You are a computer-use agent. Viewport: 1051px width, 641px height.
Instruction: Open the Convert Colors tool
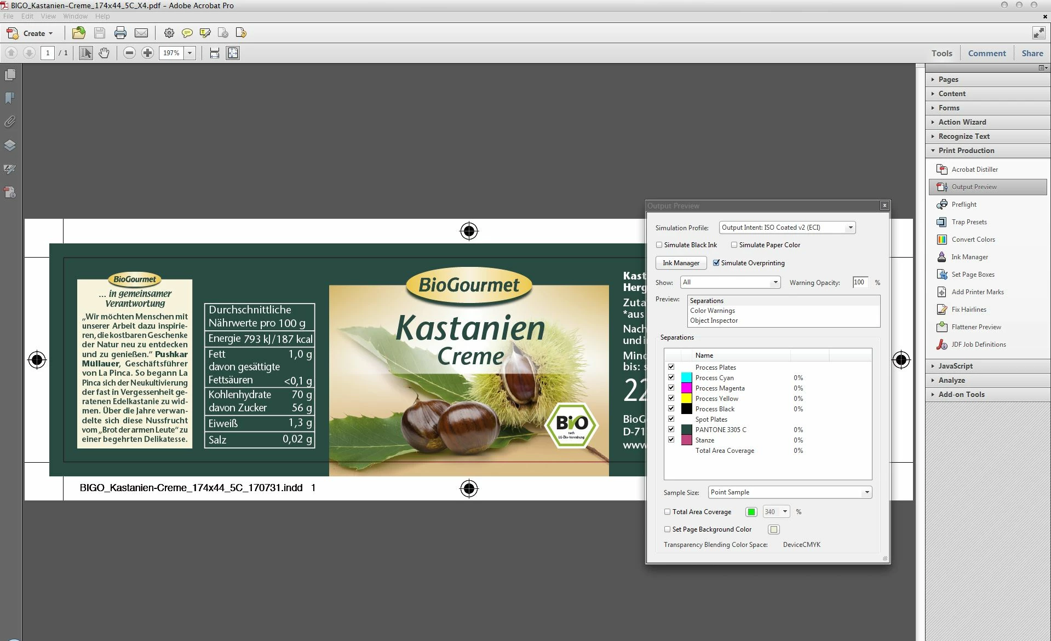point(973,240)
